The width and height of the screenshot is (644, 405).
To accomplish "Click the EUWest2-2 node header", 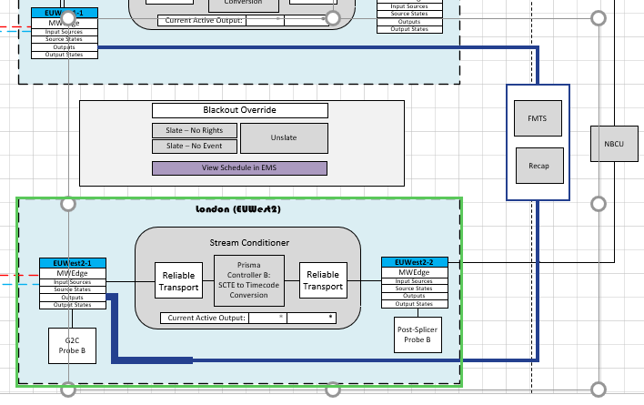I will pyautogui.click(x=414, y=263).
